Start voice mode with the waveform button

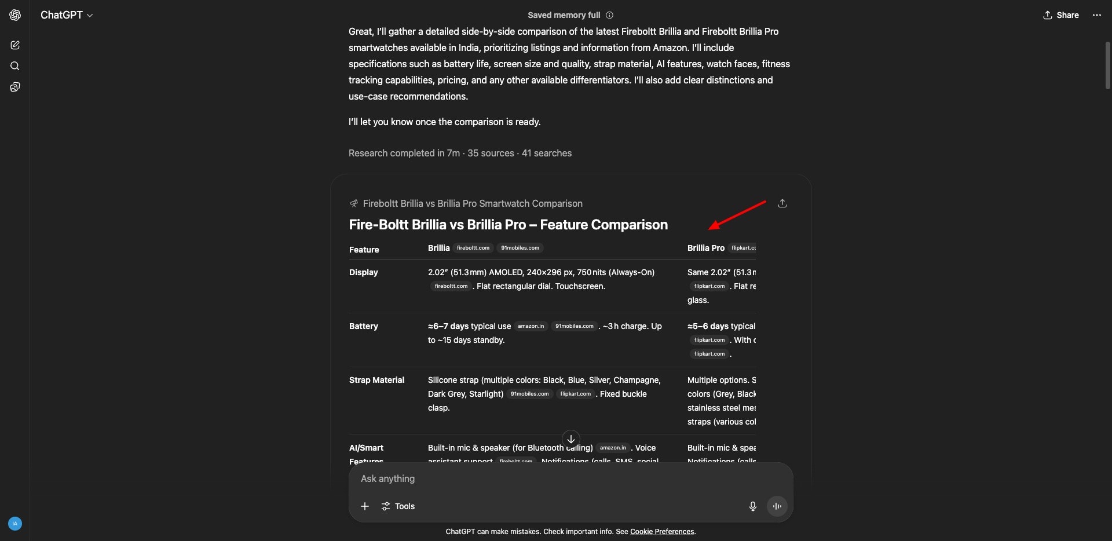click(x=777, y=506)
